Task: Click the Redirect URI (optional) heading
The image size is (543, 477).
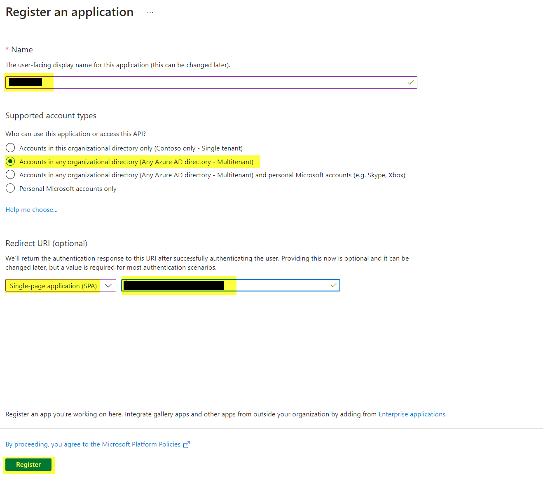Action: click(46, 243)
